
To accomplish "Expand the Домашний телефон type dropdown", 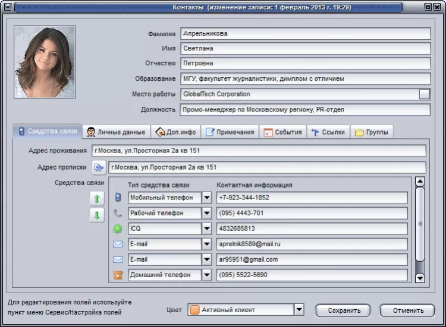I will [x=207, y=275].
